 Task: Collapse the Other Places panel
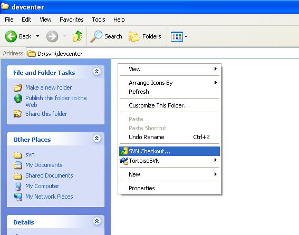(x=97, y=138)
